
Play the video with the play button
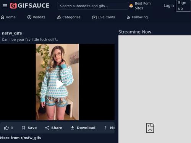(x=60, y=84)
